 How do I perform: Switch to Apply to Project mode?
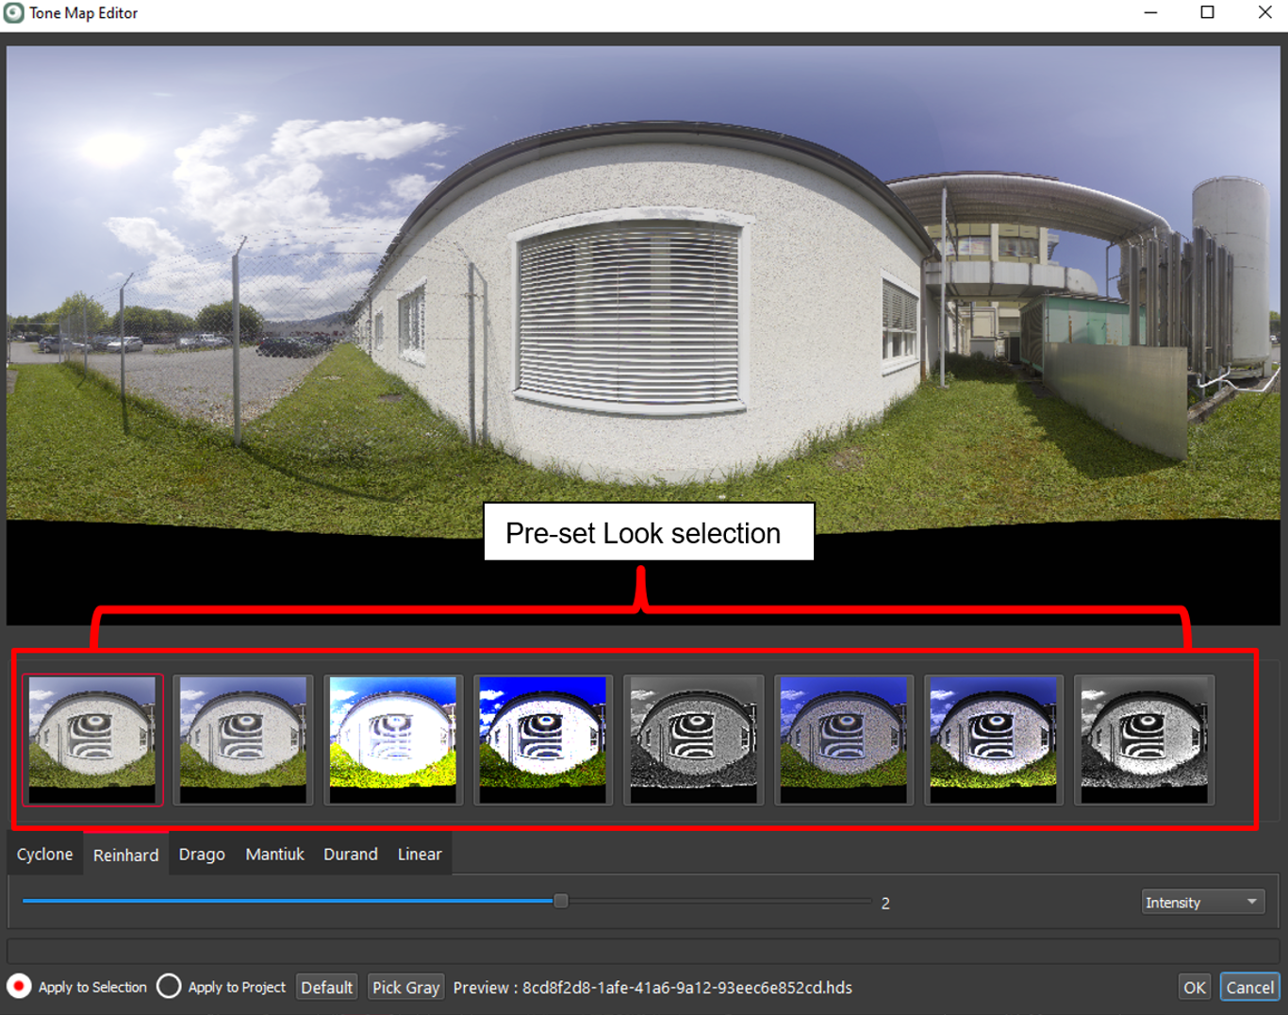click(x=169, y=987)
